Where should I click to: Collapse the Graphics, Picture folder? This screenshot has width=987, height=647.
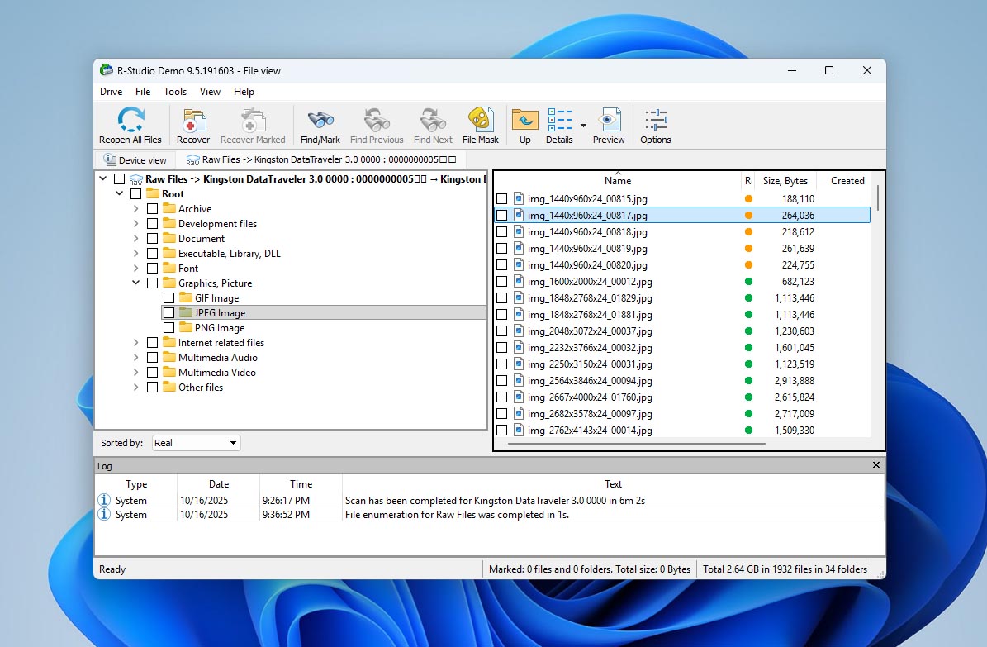pos(136,283)
